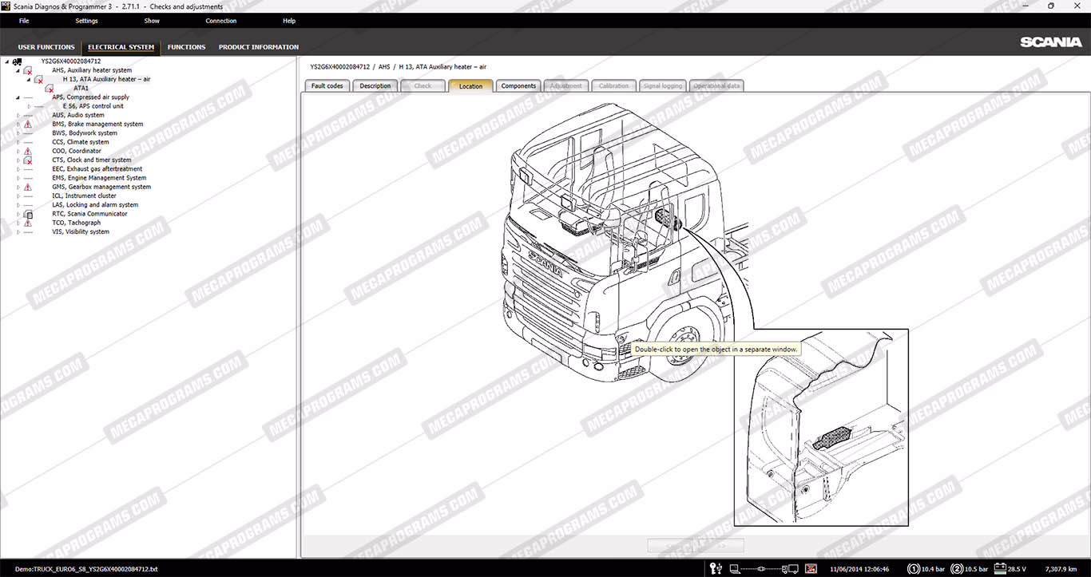Viewport: 1091px width, 577px height.
Task: Expand the ICL Instrument cluster node
Action: coord(18,196)
